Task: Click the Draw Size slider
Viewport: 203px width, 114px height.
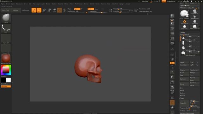Action: point(123,11)
